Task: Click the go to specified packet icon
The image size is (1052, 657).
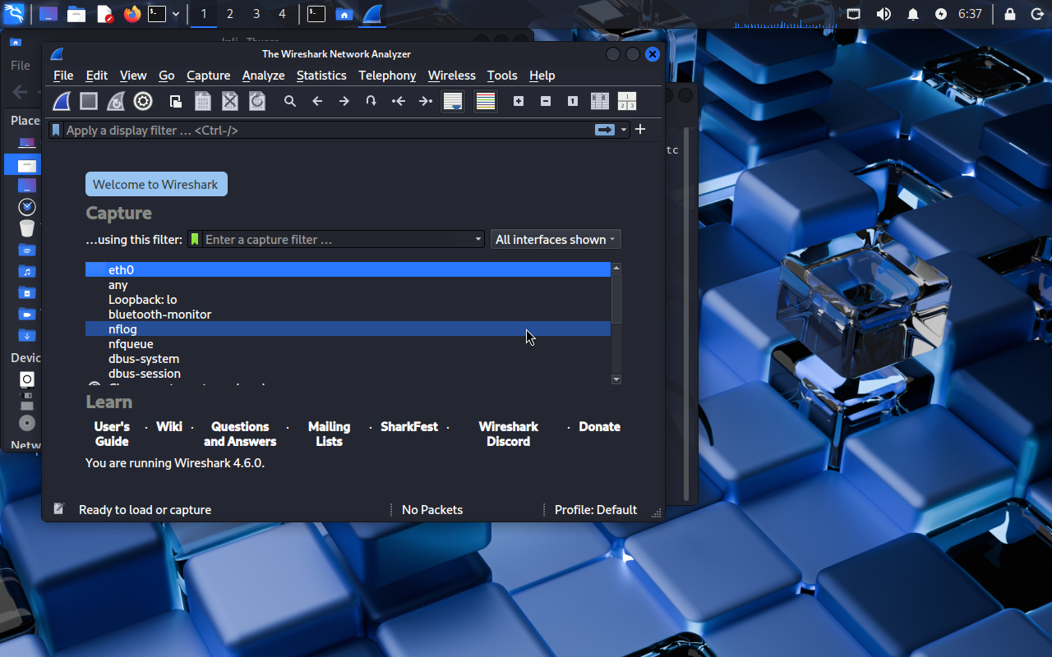Action: [x=371, y=101]
